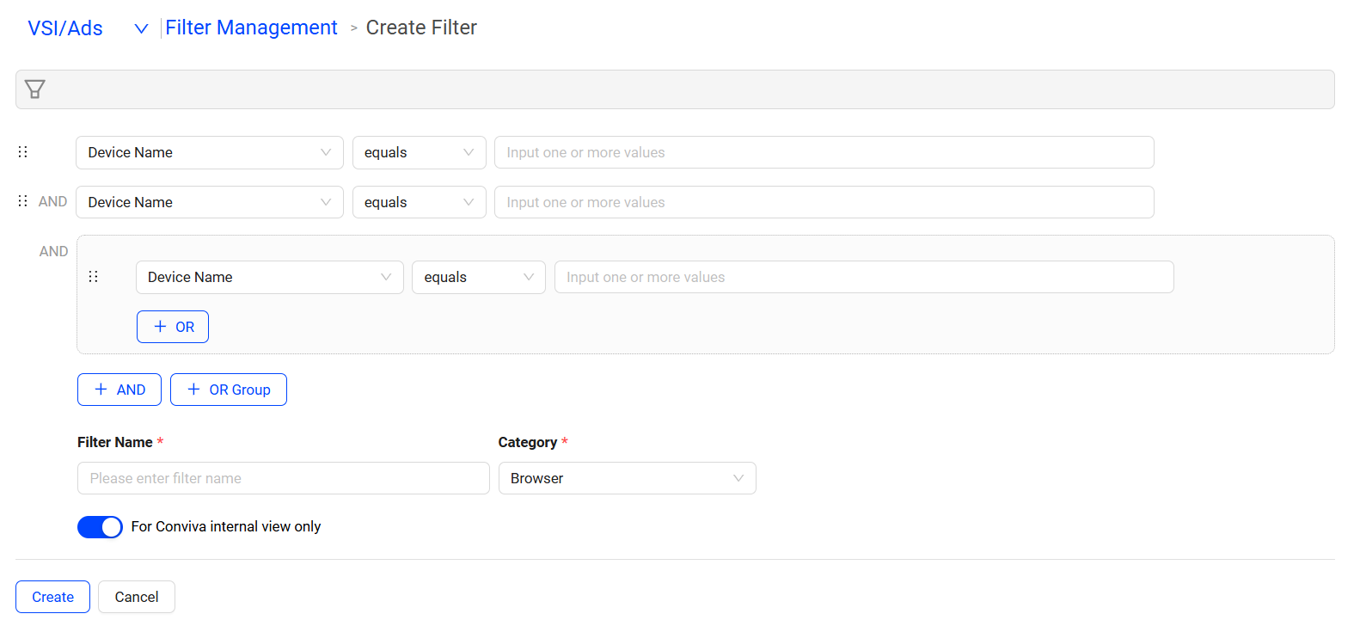This screenshot has height=620, width=1360.
Task: Click drag handle inside the OR group
Action: 94,277
